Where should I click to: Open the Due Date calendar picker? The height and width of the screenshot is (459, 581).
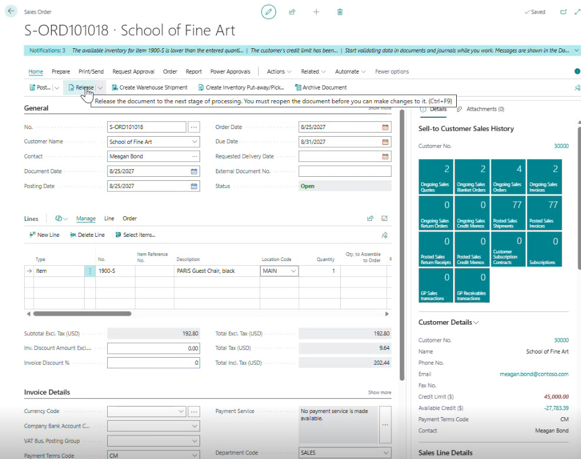[386, 141]
